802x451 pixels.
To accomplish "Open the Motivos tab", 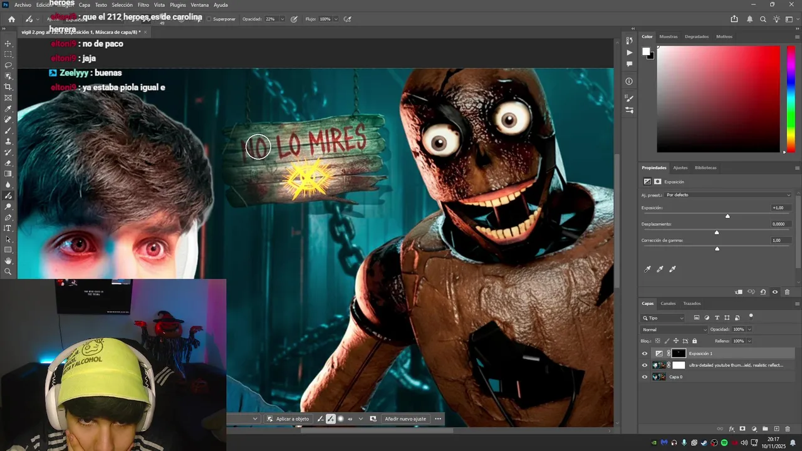I will click(x=724, y=36).
